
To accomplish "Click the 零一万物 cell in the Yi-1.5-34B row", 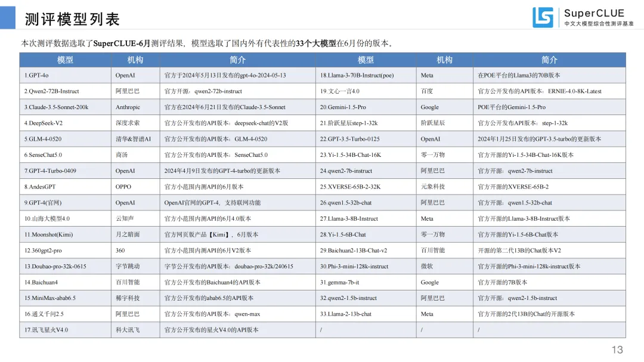I will (x=445, y=155).
